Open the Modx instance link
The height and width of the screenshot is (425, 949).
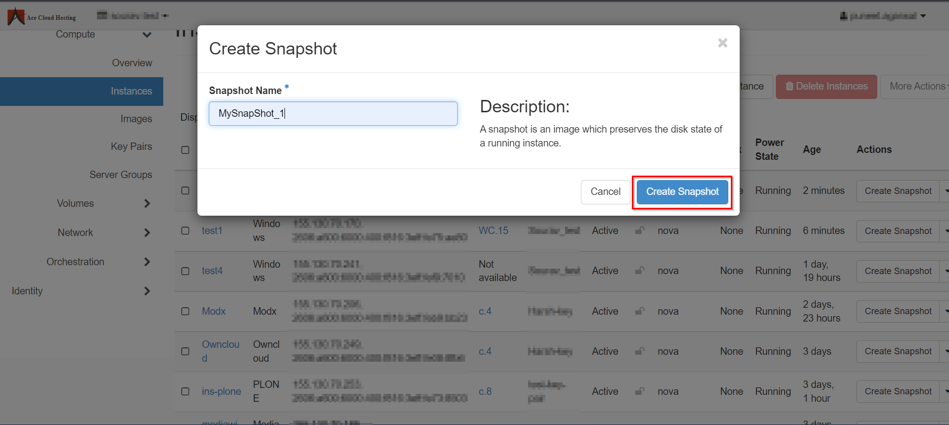214,311
